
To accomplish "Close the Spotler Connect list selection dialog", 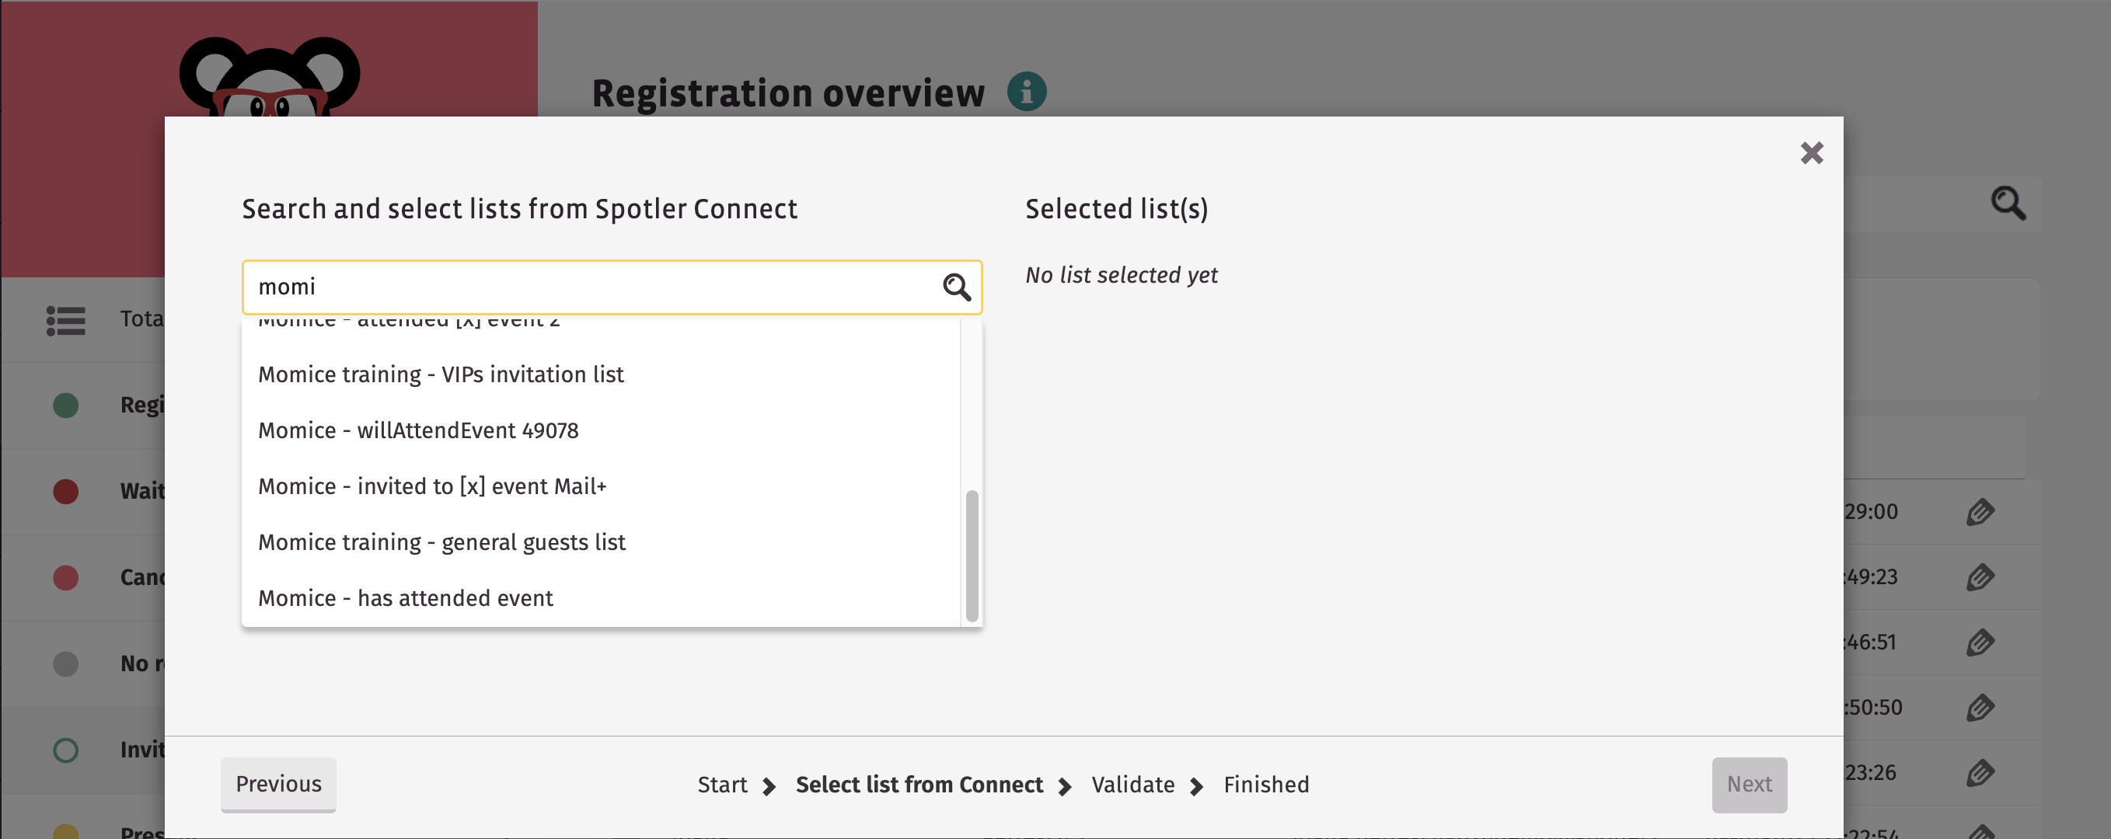I will 1812,153.
